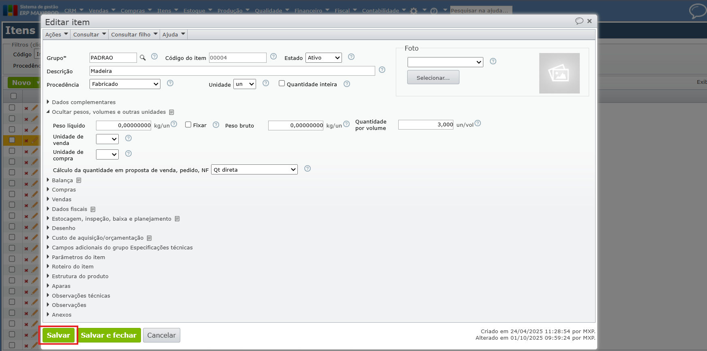Tick the select-all checkbox in Itens list header
The height and width of the screenshot is (351, 707).
point(13,96)
